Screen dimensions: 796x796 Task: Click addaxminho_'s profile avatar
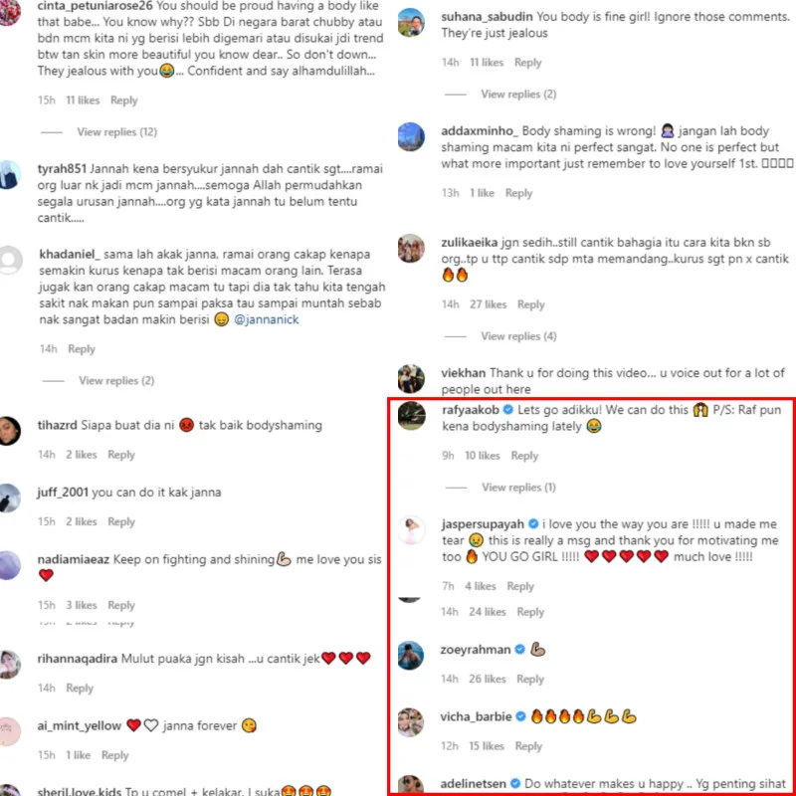pos(411,136)
